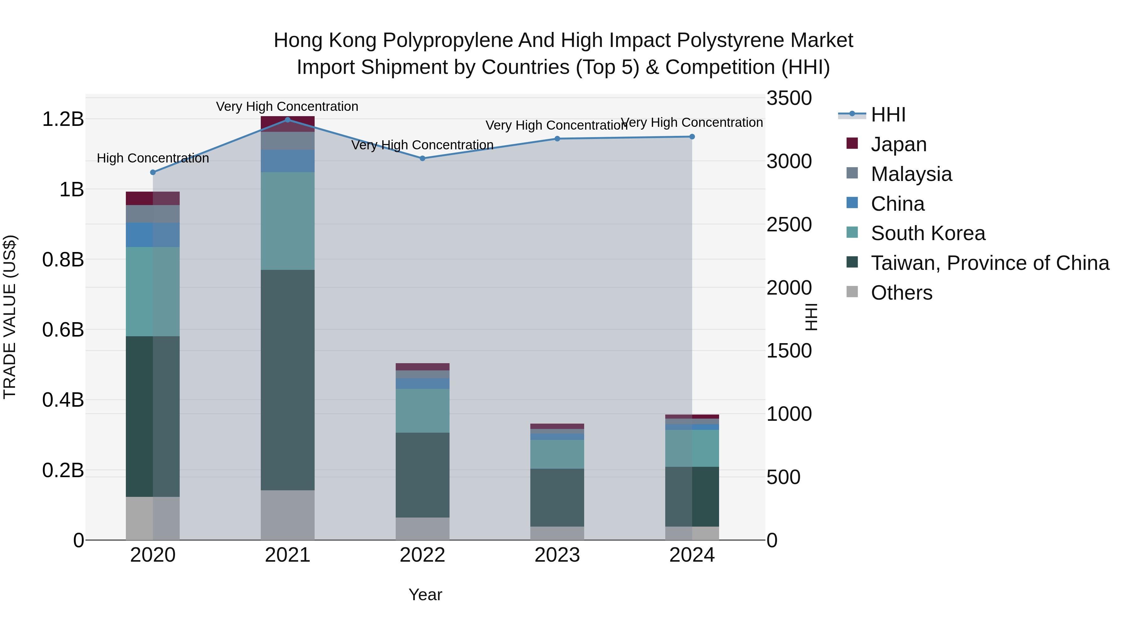Toggle the HHI legend entry
1127x634 pixels.
click(x=872, y=115)
